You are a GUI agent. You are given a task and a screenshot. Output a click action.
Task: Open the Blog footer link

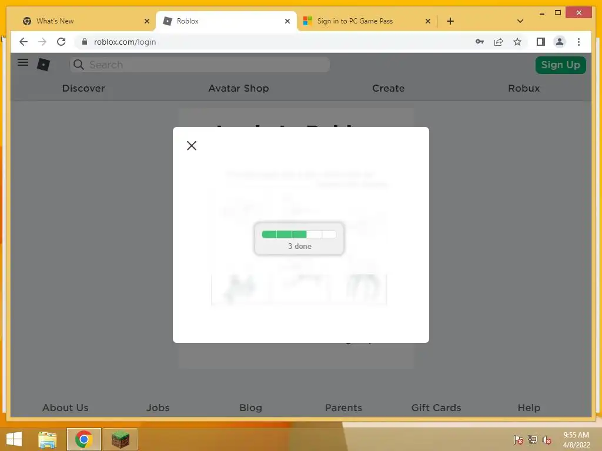(250, 408)
